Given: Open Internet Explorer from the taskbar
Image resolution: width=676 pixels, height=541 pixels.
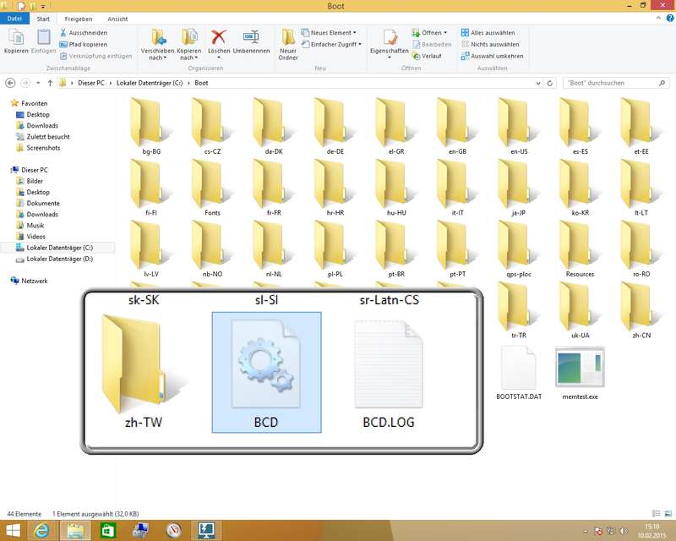Looking at the screenshot, I should [x=41, y=531].
